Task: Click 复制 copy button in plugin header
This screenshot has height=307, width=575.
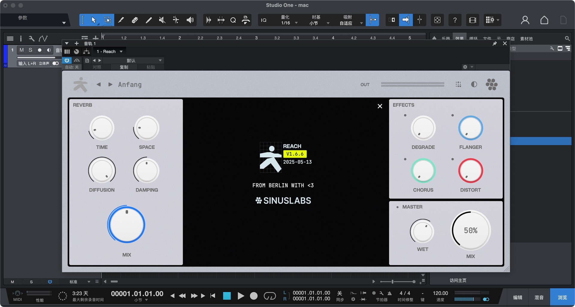Action: pos(124,67)
